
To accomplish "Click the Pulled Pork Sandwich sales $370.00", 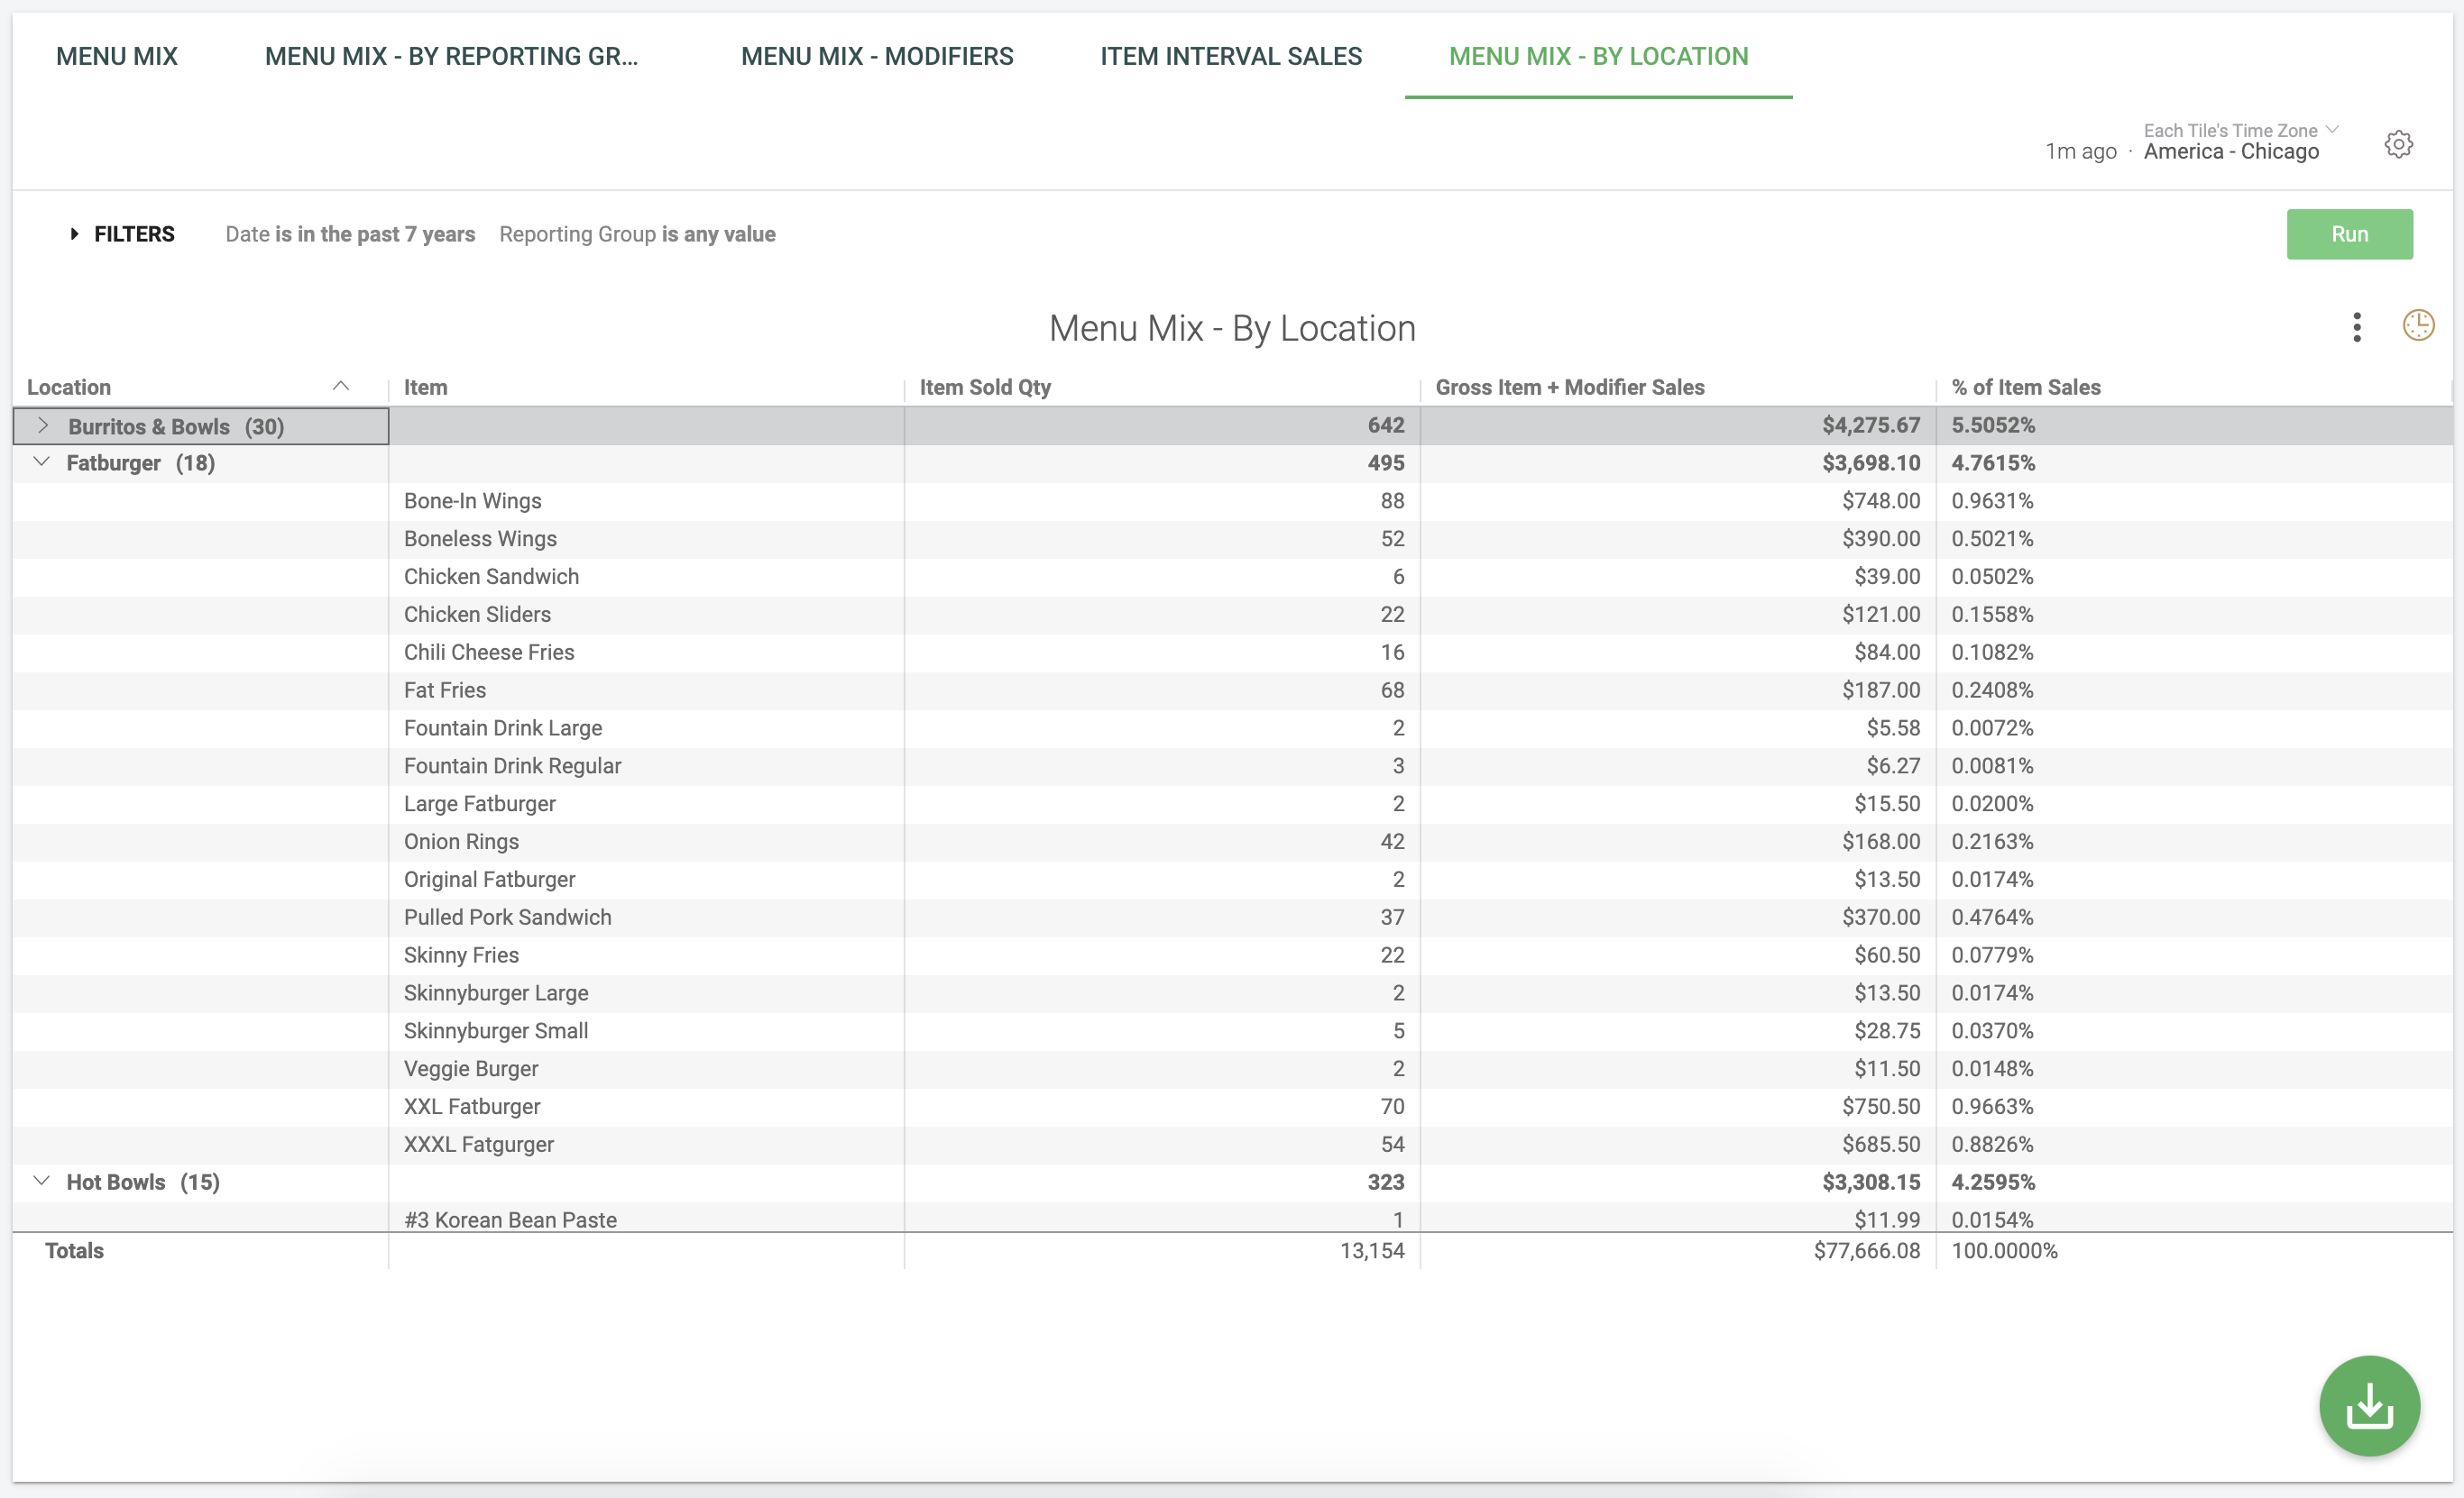I will [1881, 918].
